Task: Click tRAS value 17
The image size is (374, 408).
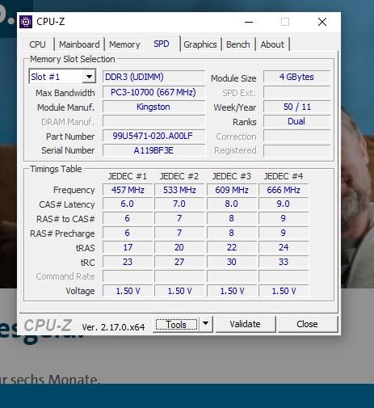Action: (128, 247)
